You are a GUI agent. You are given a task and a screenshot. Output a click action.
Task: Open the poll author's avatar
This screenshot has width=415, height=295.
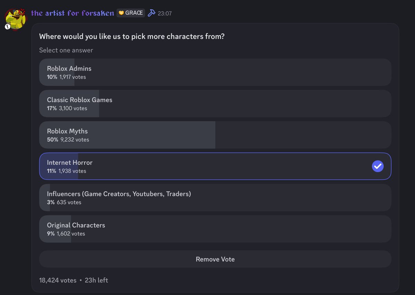pos(16,19)
